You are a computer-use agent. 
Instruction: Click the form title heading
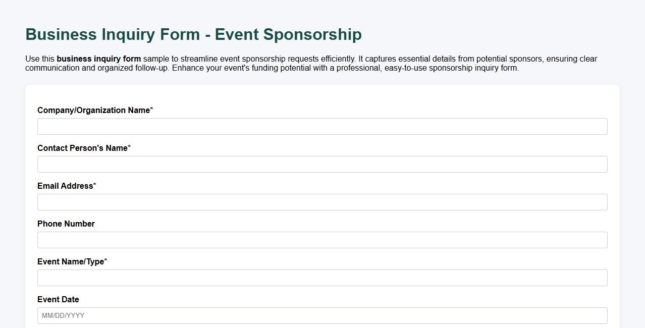click(193, 34)
